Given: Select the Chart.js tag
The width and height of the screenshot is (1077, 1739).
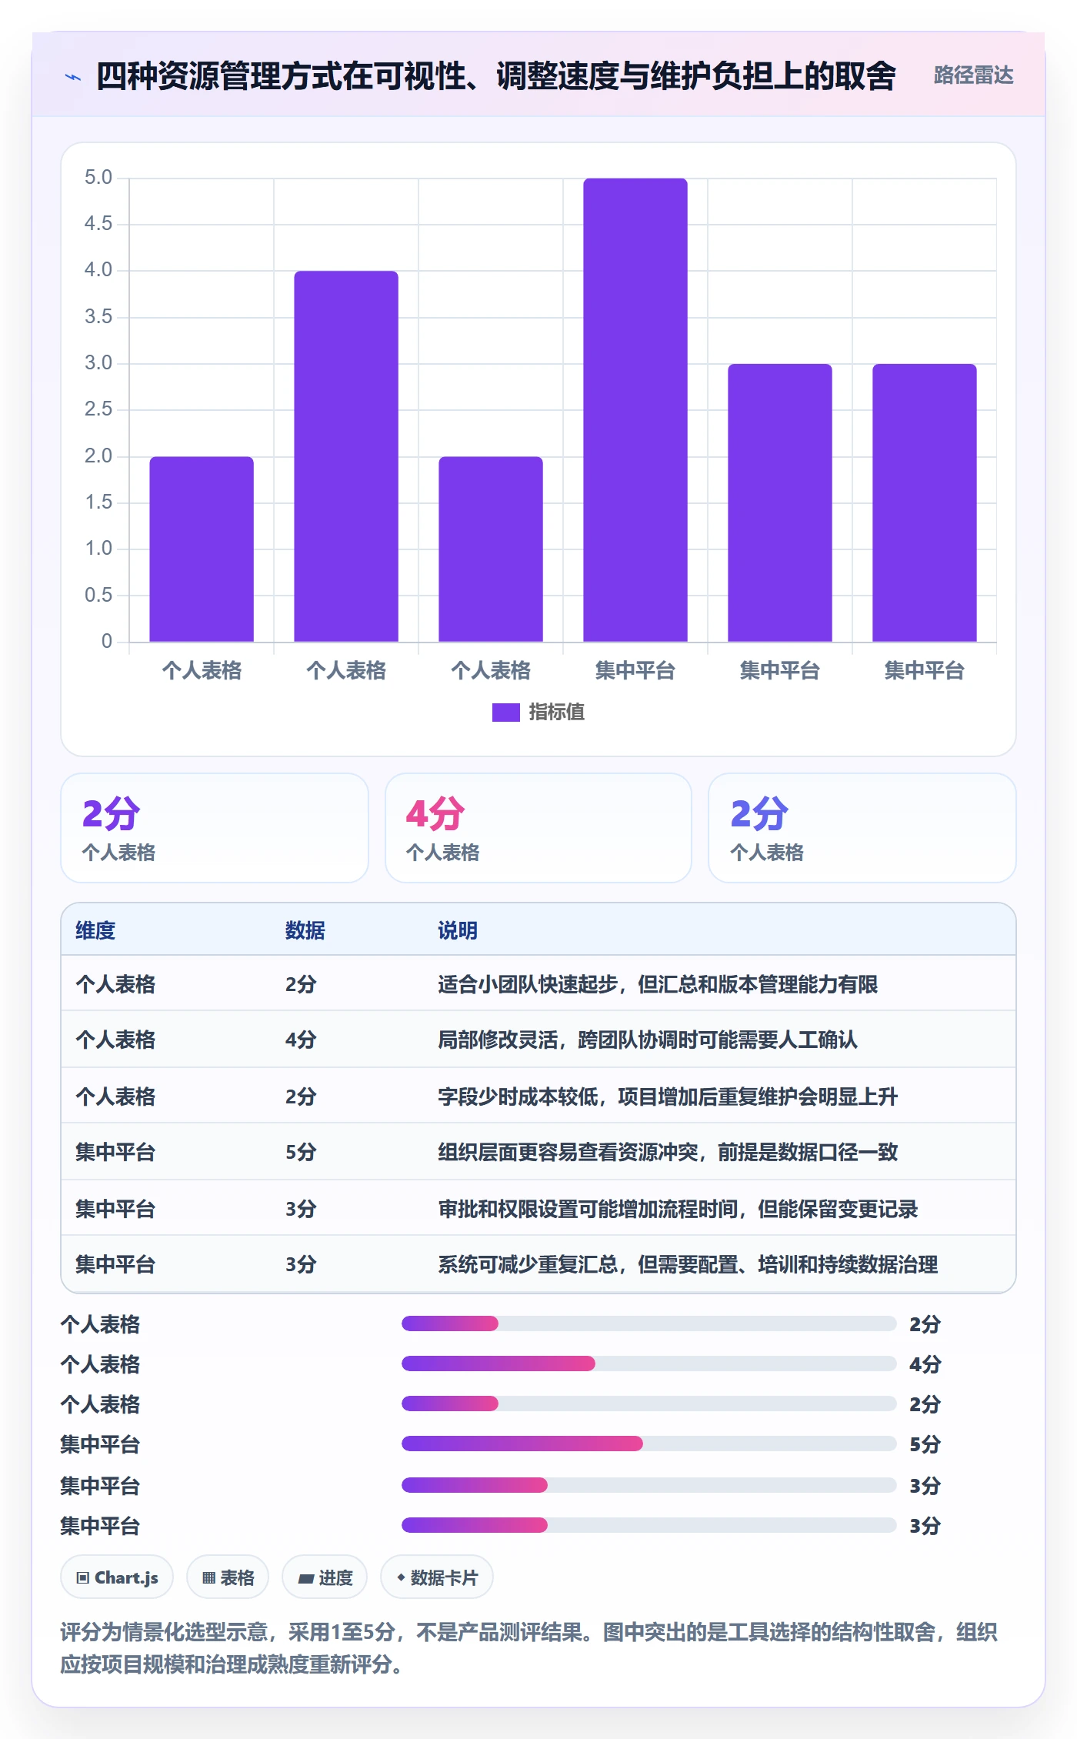Looking at the screenshot, I should click(x=117, y=1577).
